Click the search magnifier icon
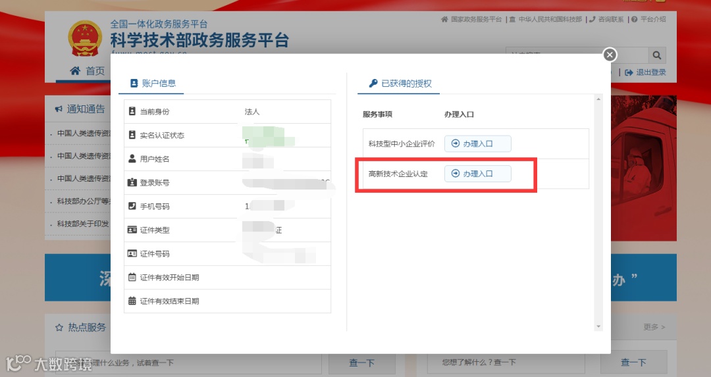The height and width of the screenshot is (377, 711). (x=656, y=55)
